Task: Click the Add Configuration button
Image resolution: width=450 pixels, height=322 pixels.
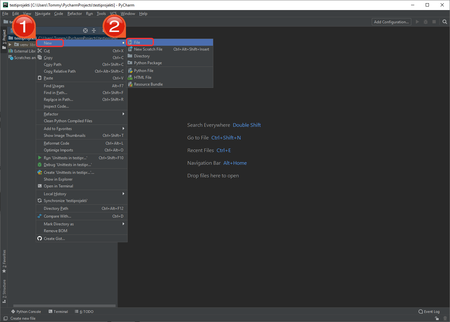Action: click(391, 22)
